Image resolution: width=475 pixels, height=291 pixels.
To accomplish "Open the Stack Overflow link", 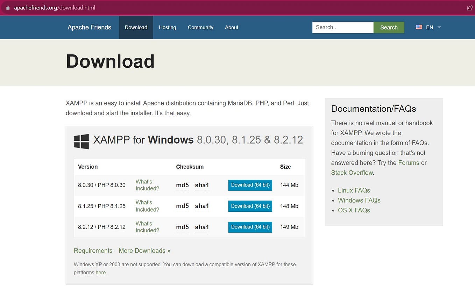I will pyautogui.click(x=352, y=172).
